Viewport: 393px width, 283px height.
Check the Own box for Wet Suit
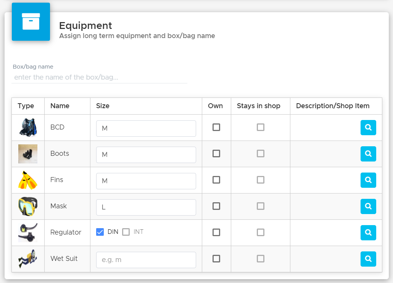click(216, 259)
